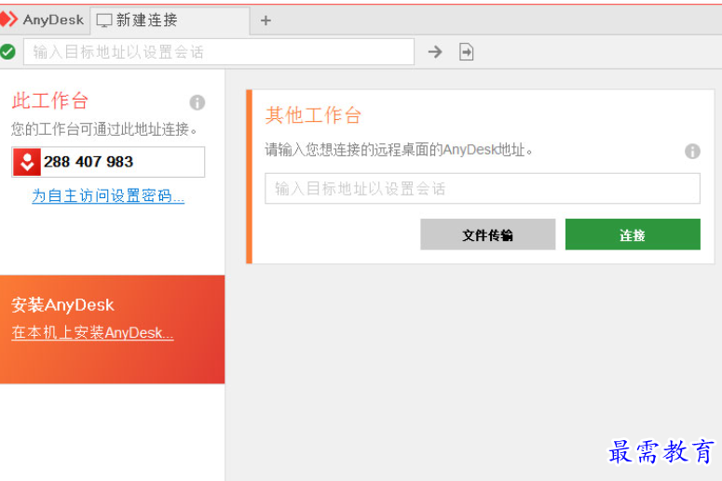Image resolution: width=722 pixels, height=481 pixels.
Task: Open 为自主访问设置密码 link
Action: pyautogui.click(x=108, y=196)
